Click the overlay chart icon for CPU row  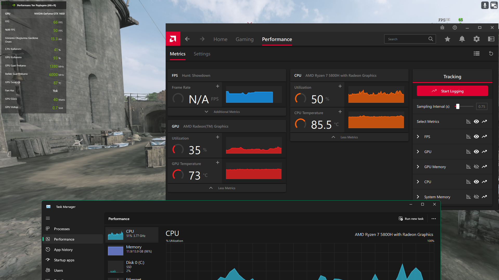(469, 182)
